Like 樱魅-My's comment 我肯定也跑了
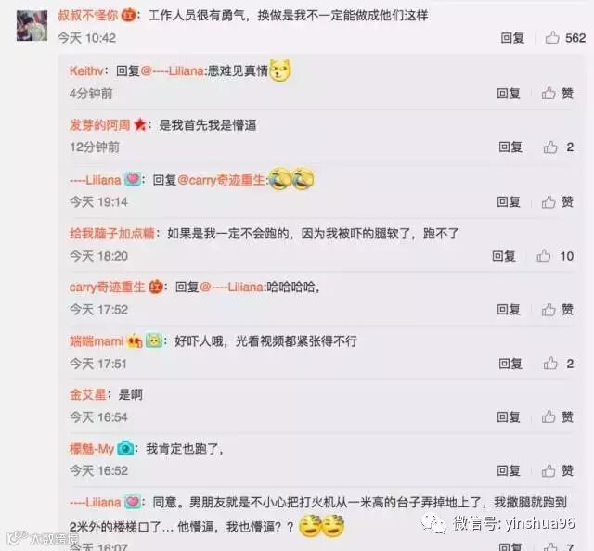The image size is (594, 551). point(549,470)
